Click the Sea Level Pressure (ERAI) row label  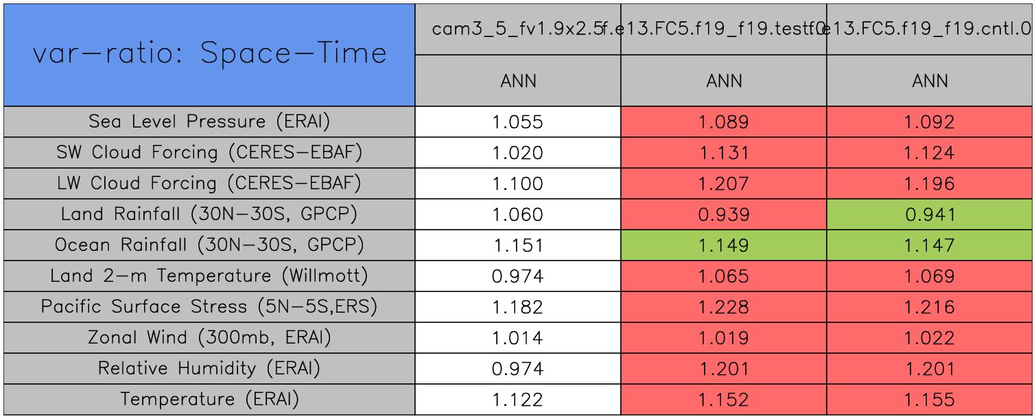coord(209,121)
